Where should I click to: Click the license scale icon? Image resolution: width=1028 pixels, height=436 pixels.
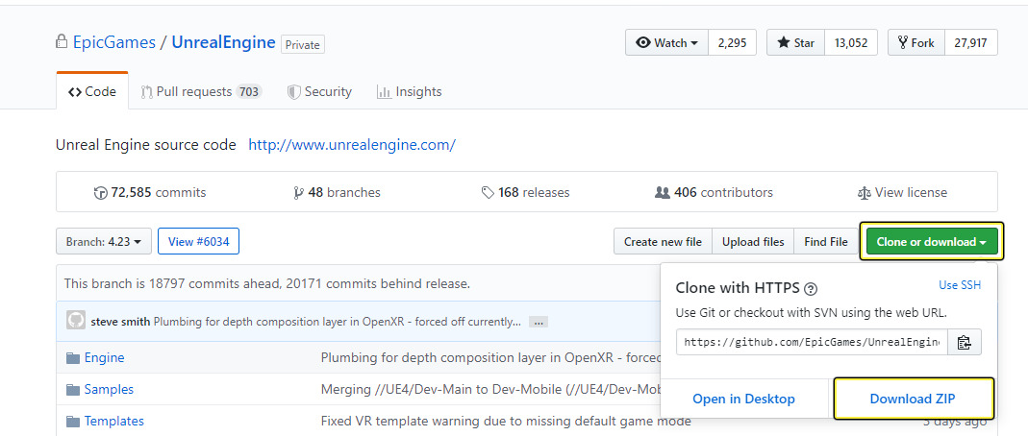tap(865, 193)
